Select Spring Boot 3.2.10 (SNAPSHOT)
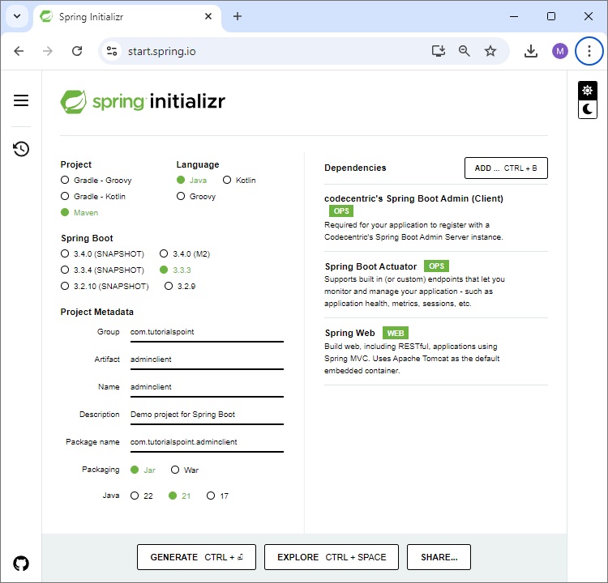The image size is (608, 583). pos(105,287)
